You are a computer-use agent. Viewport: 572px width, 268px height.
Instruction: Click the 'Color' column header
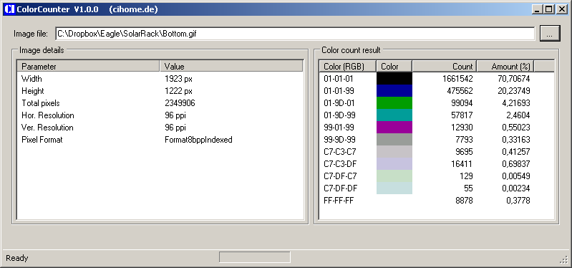(394, 67)
